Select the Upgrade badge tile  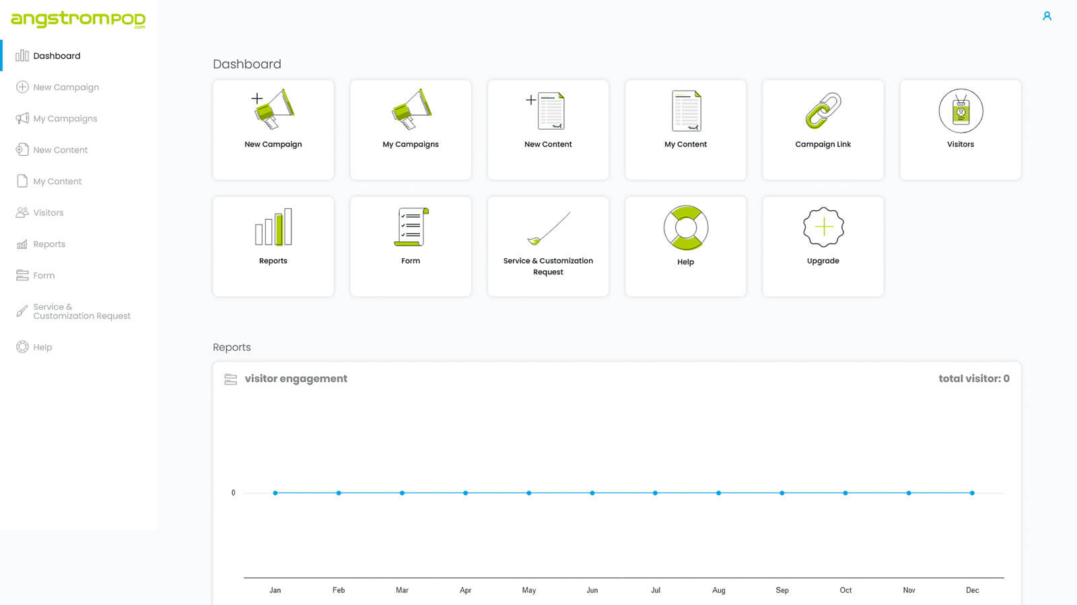[823, 245]
